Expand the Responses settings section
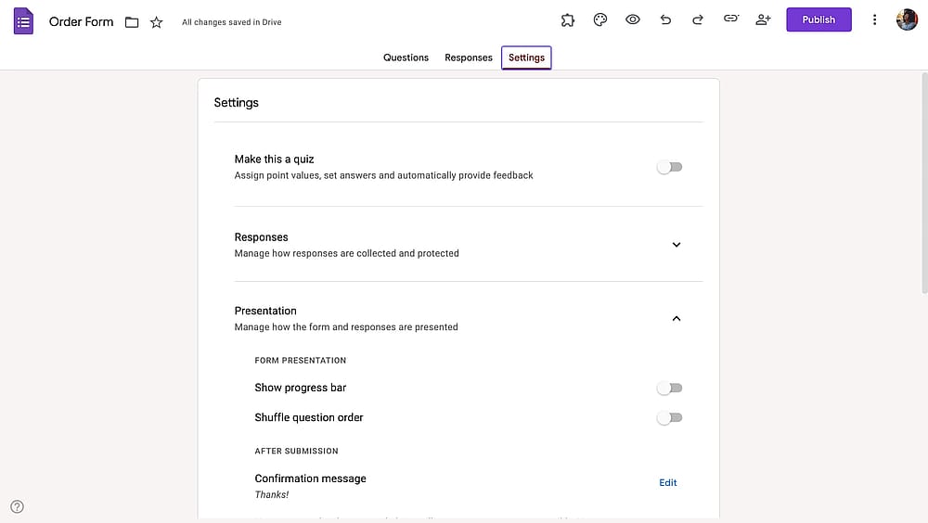Image resolution: width=928 pixels, height=523 pixels. [677, 244]
